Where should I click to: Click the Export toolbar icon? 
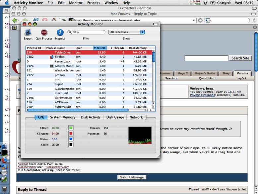click(28, 32)
